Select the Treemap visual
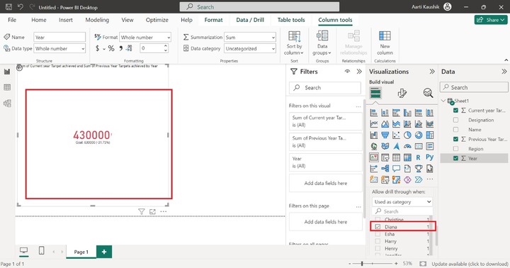This screenshot has width=510, height=268. (430, 135)
